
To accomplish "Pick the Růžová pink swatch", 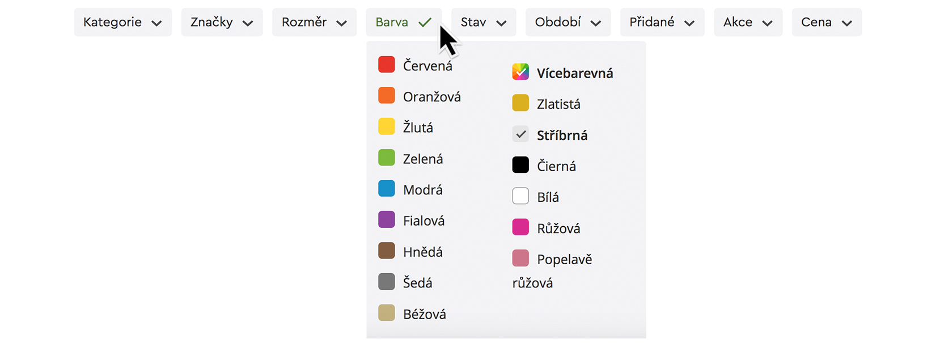I will tap(520, 227).
